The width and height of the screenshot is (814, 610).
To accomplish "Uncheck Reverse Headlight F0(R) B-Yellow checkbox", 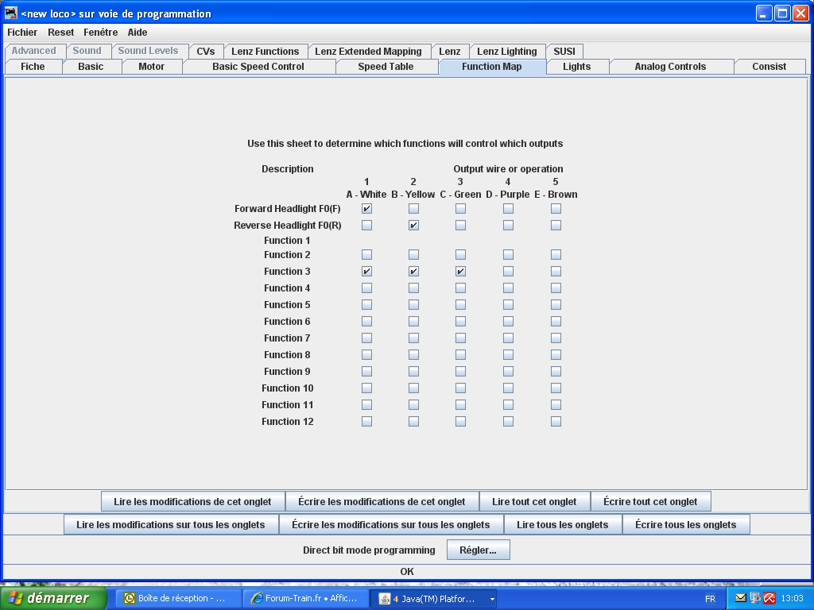I will click(413, 225).
